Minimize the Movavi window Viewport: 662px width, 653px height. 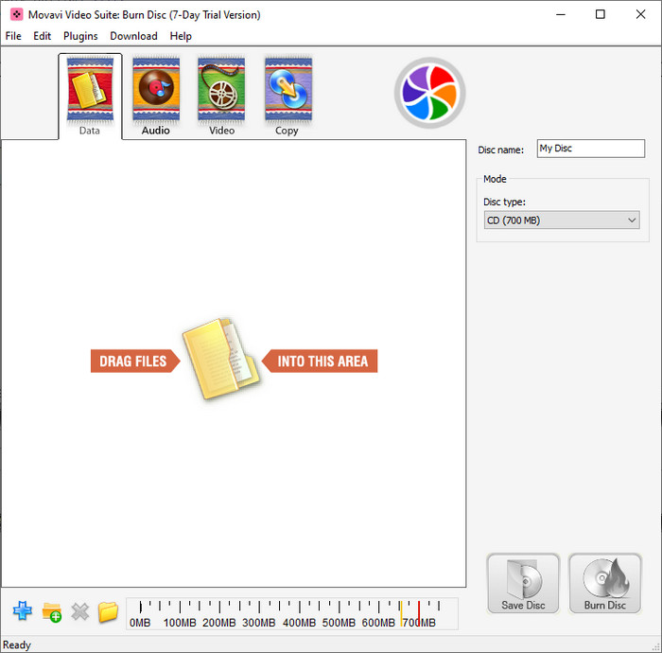[x=560, y=15]
